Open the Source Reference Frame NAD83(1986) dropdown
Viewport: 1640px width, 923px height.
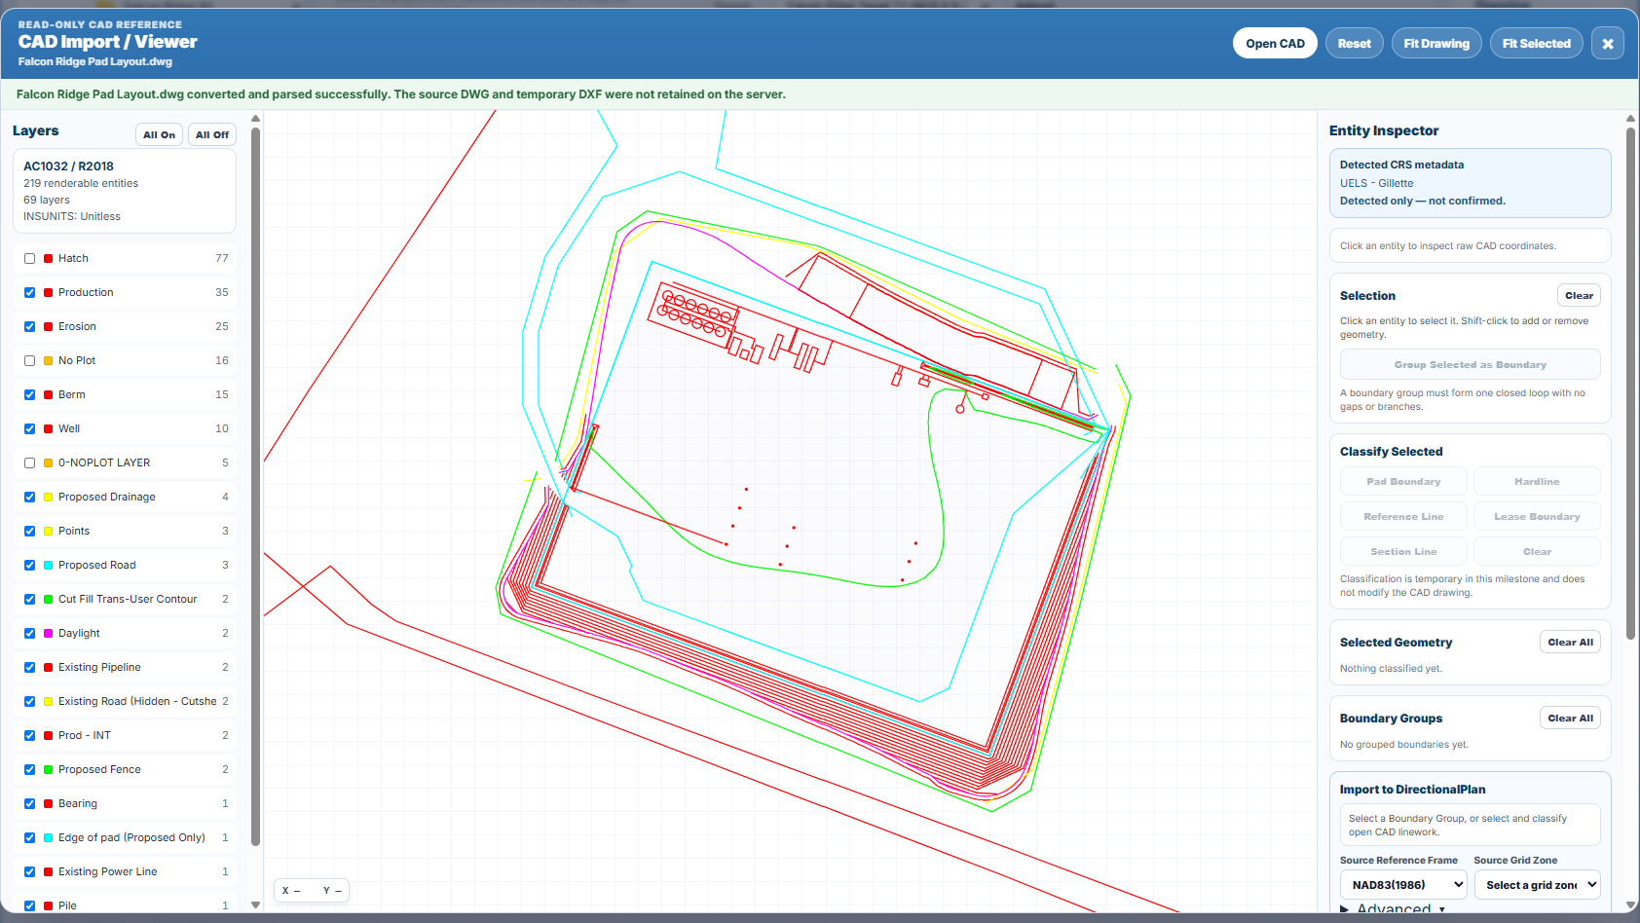[x=1403, y=884]
